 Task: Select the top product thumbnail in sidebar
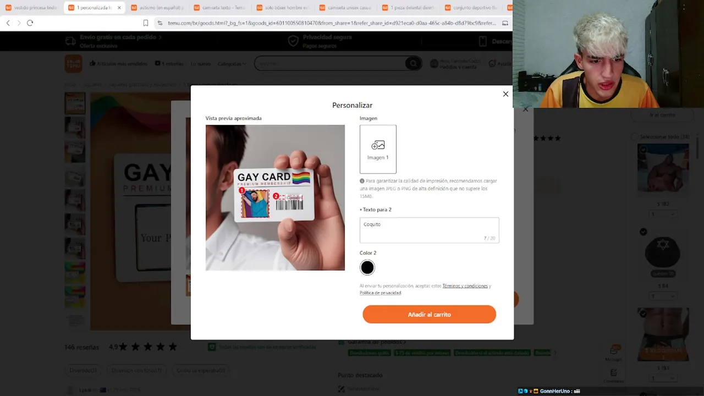pyautogui.click(x=75, y=103)
